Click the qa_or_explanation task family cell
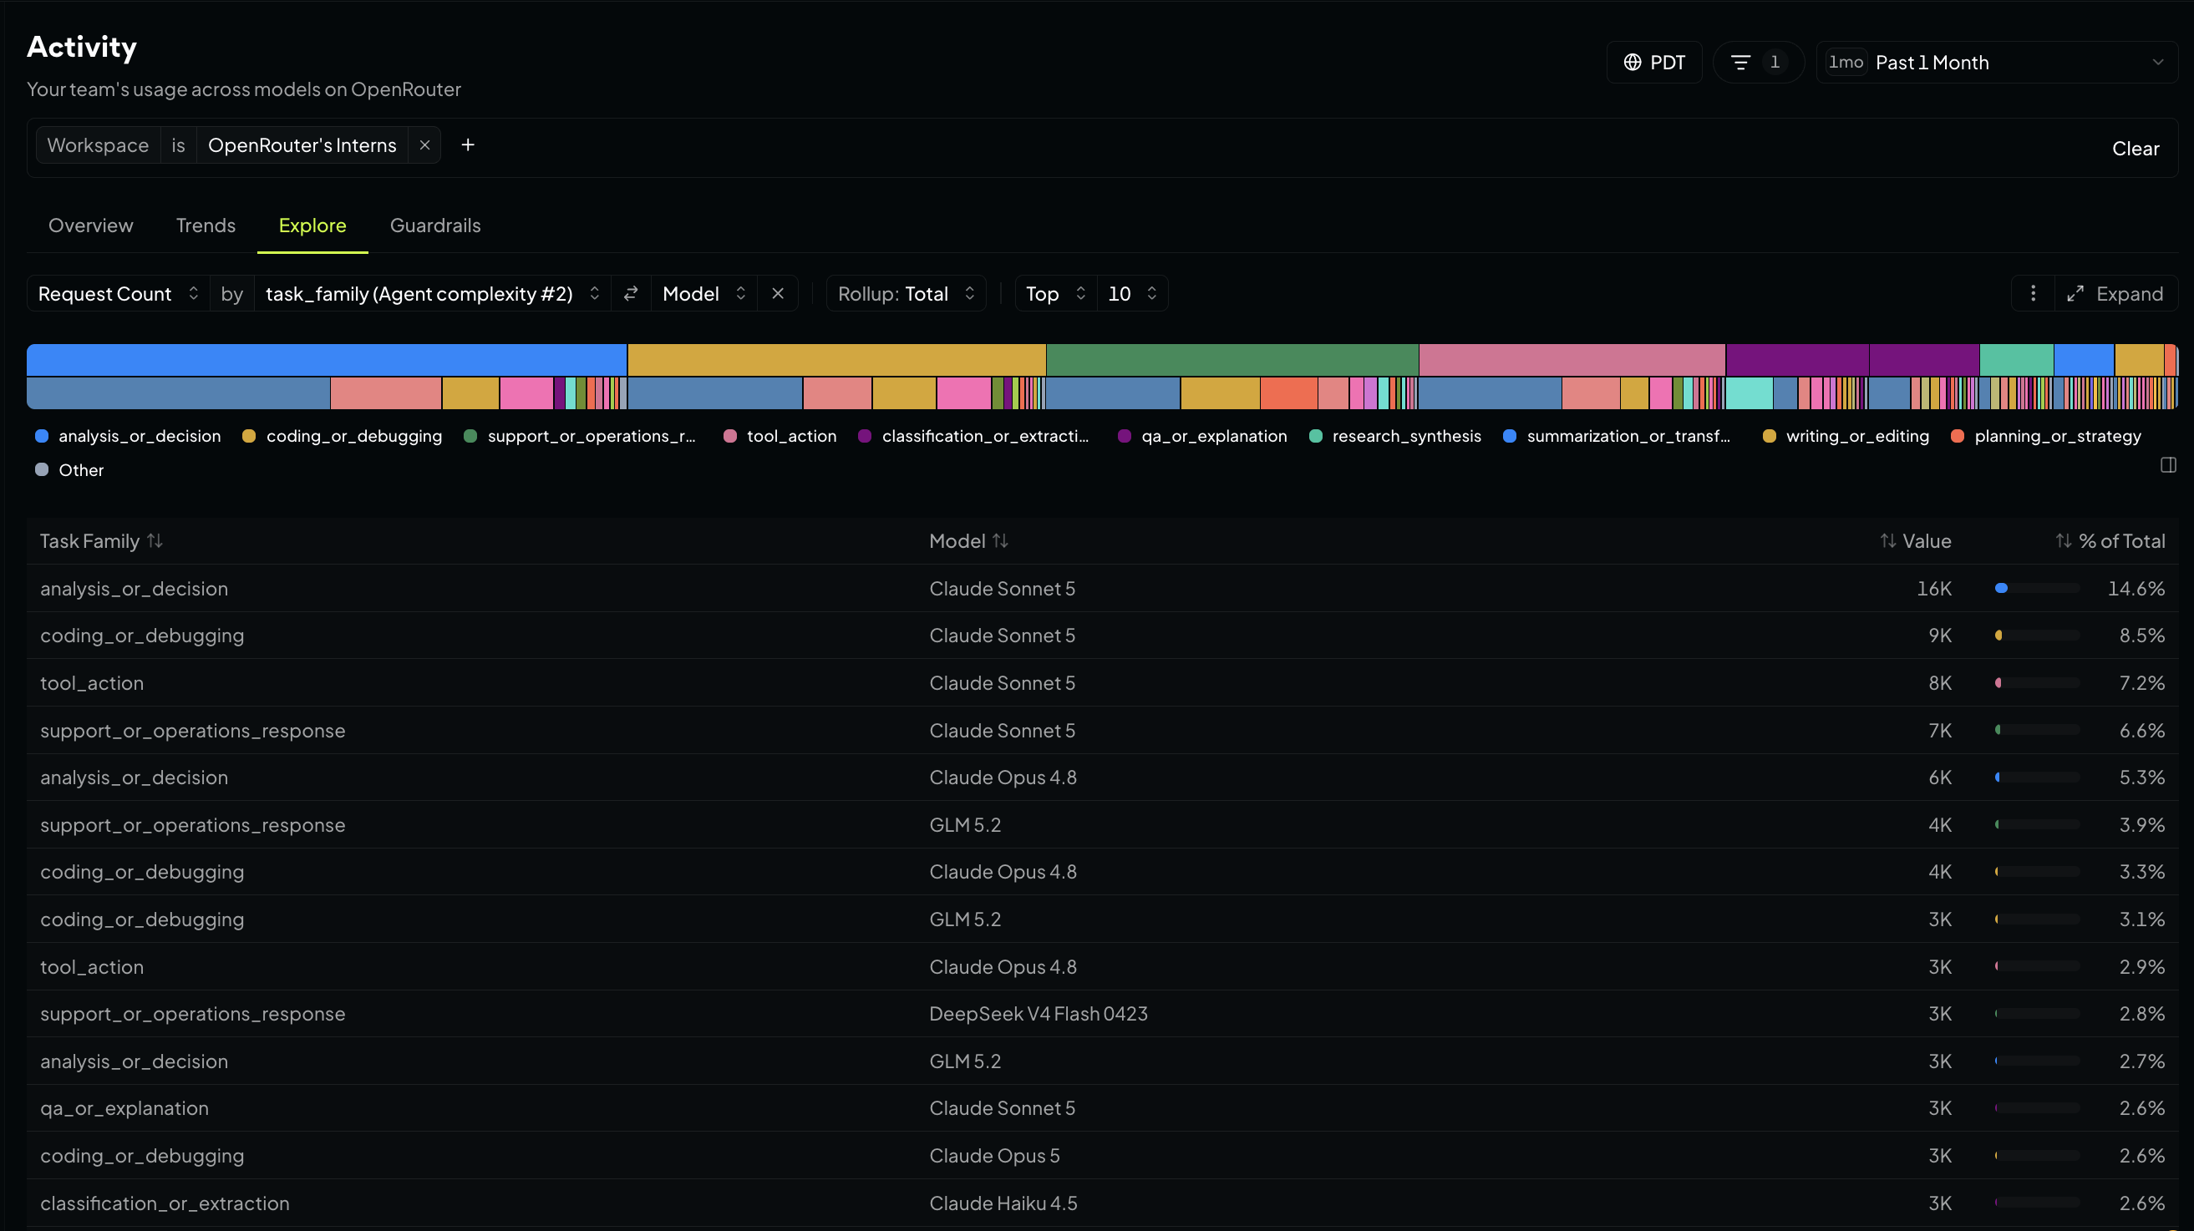The height and width of the screenshot is (1231, 2194). 124,1108
